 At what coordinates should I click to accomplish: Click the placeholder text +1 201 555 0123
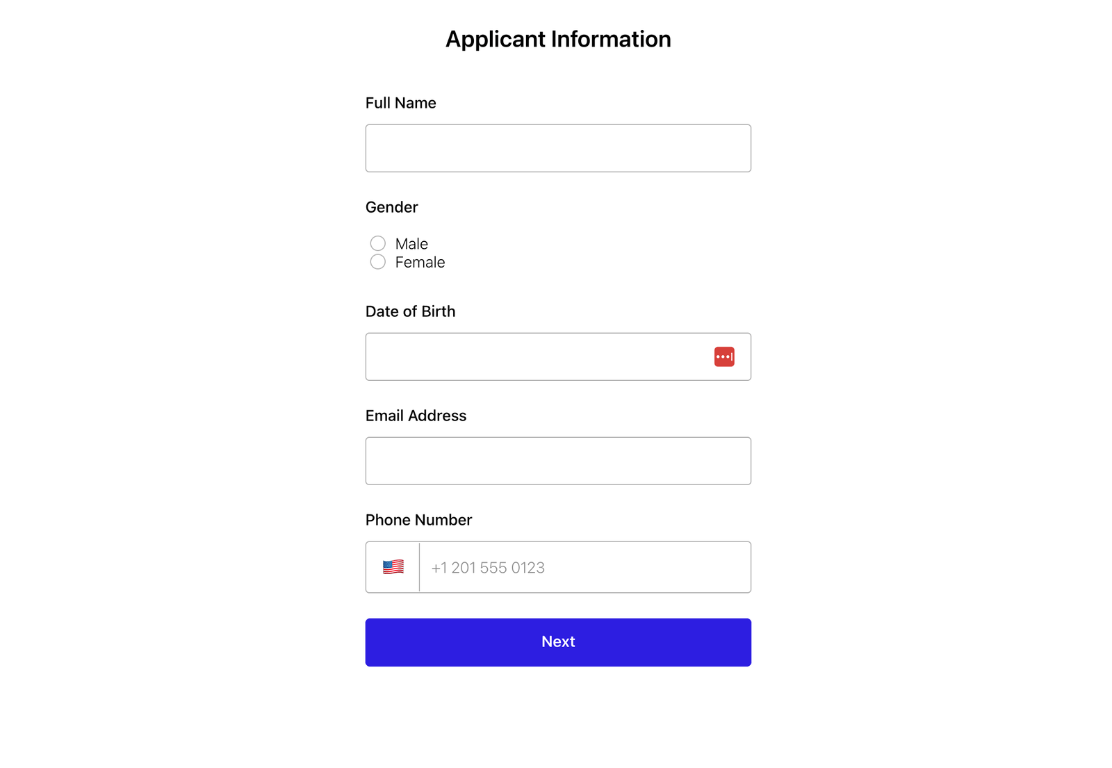487,567
